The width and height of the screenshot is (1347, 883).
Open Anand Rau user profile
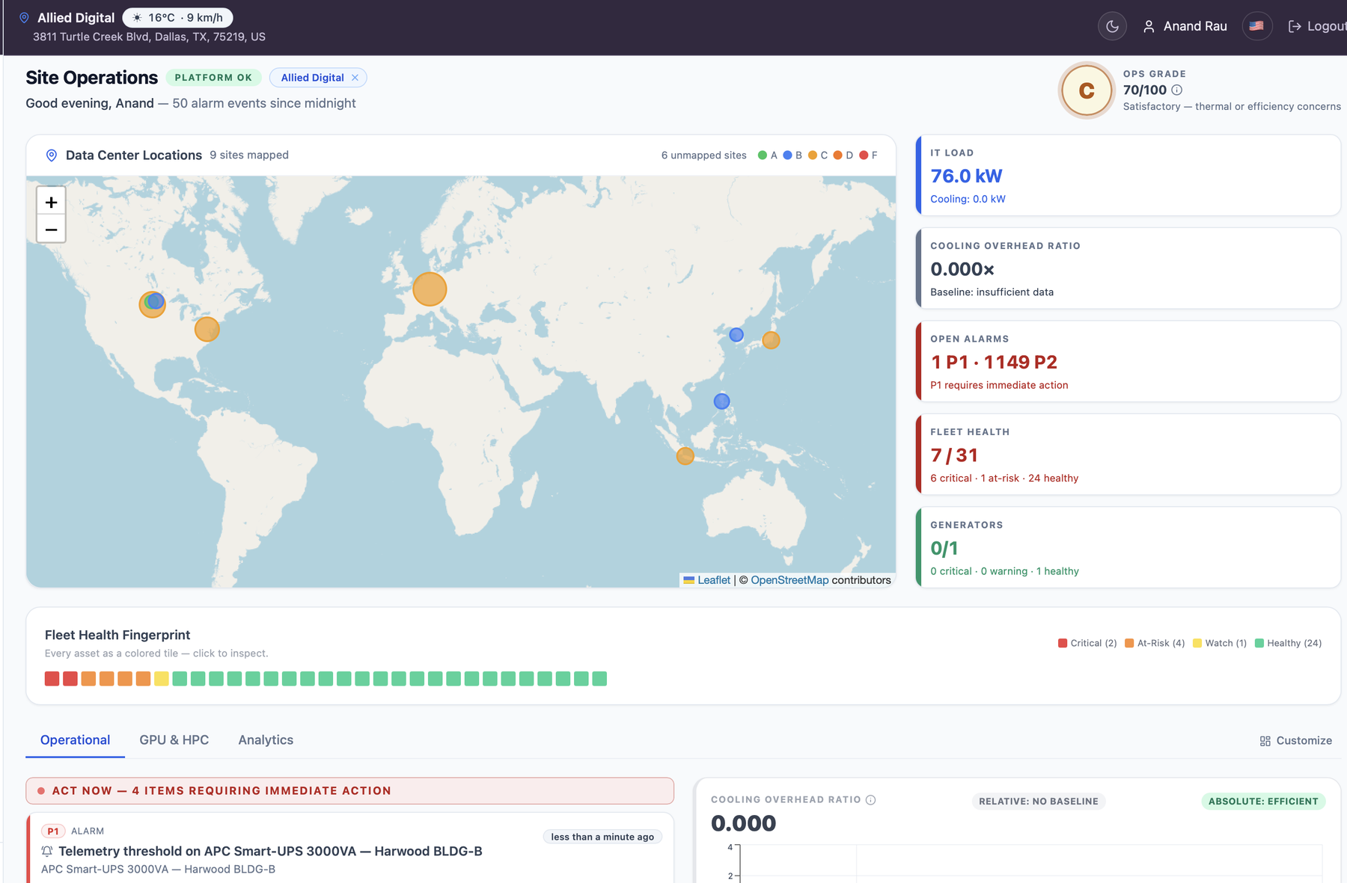pos(1185,26)
